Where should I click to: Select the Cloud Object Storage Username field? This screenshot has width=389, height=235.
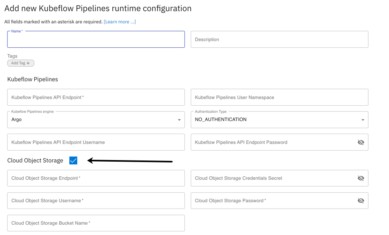[96, 201]
